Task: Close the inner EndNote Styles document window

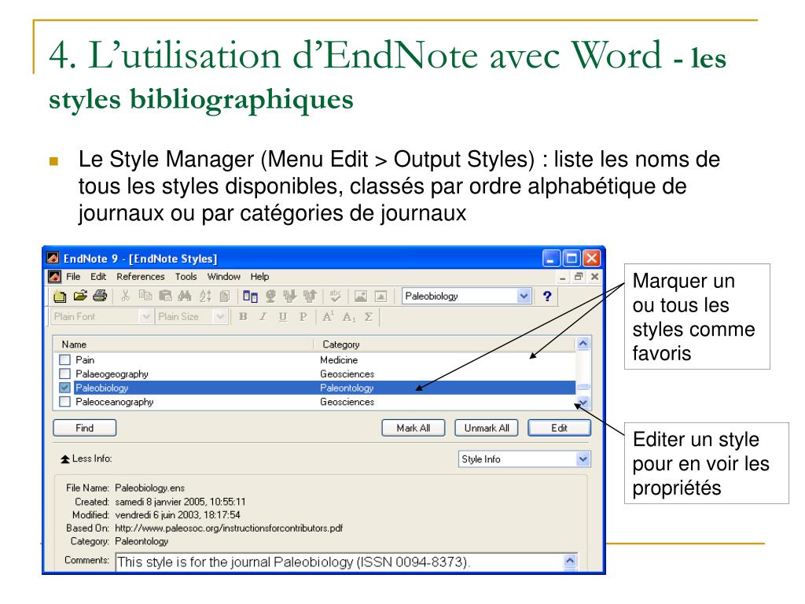Action: click(594, 277)
